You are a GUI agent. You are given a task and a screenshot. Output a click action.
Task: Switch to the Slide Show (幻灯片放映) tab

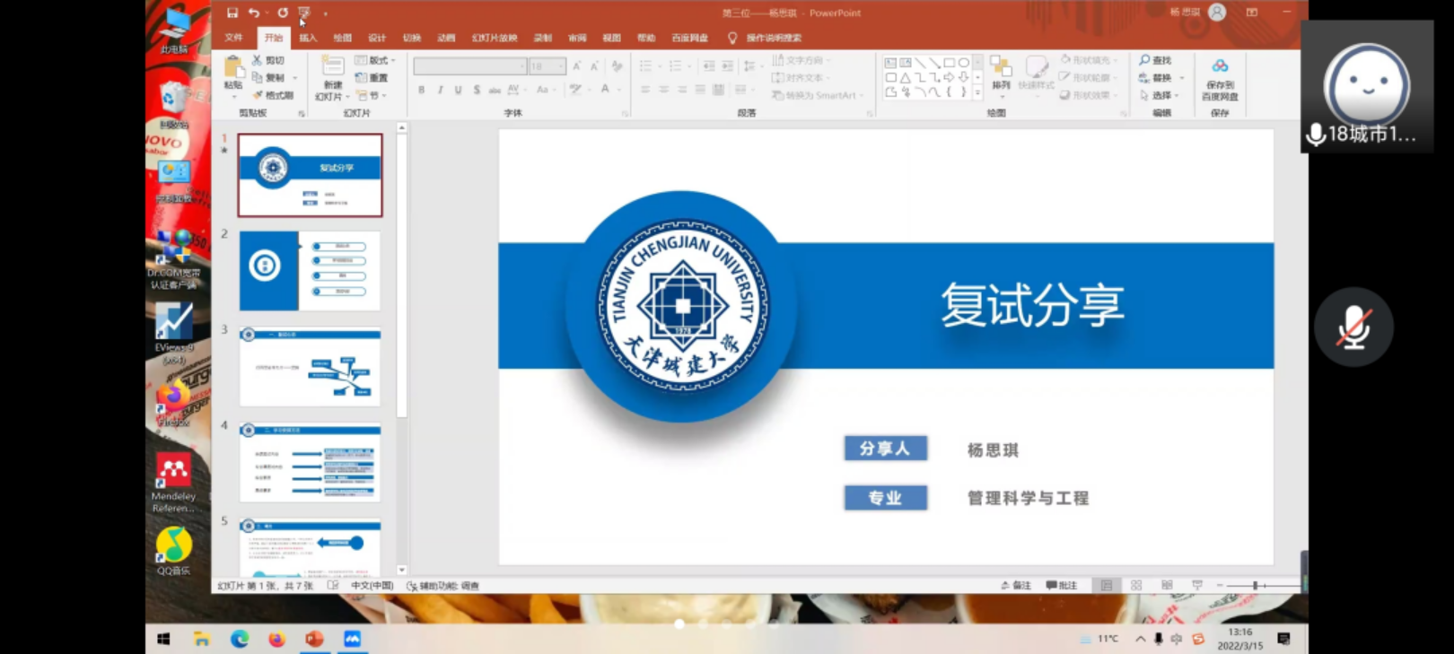495,38
